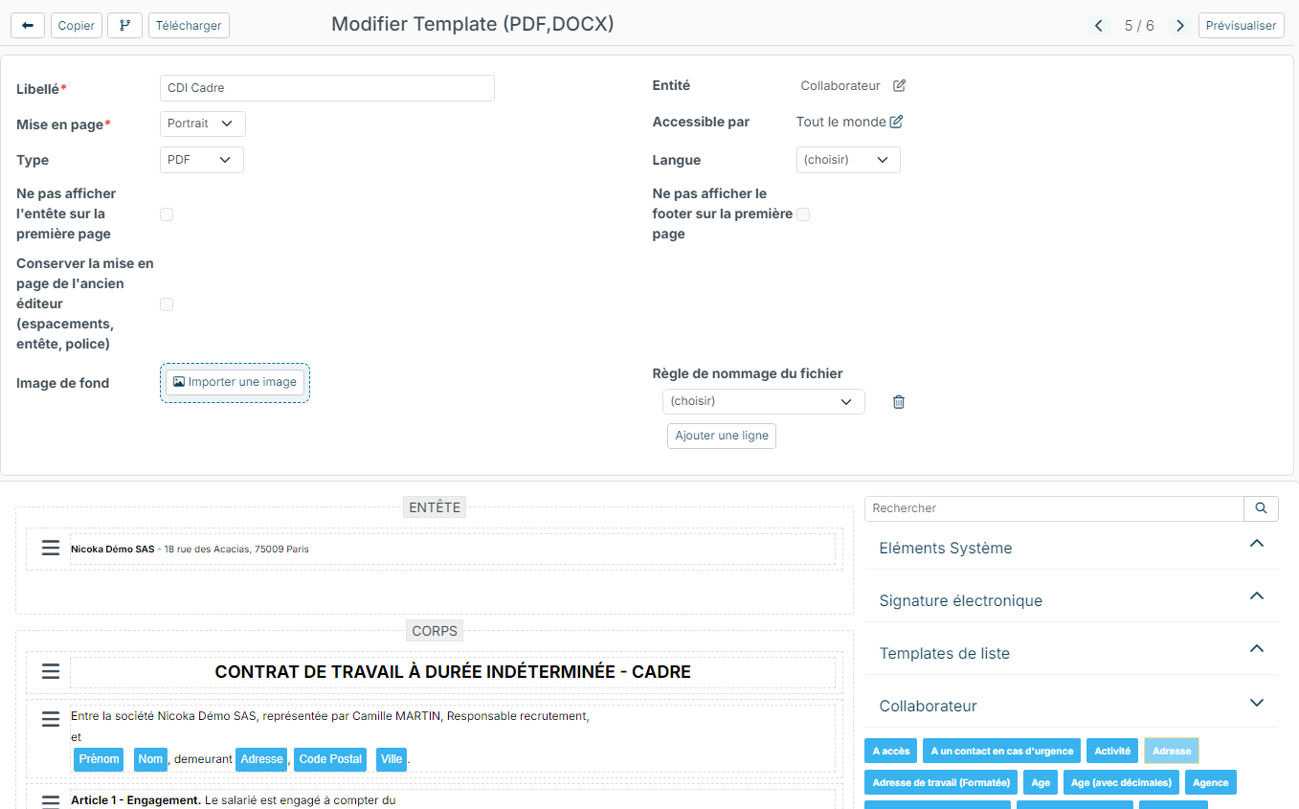Open the Langue dropdown
1299x809 pixels.
pos(848,160)
